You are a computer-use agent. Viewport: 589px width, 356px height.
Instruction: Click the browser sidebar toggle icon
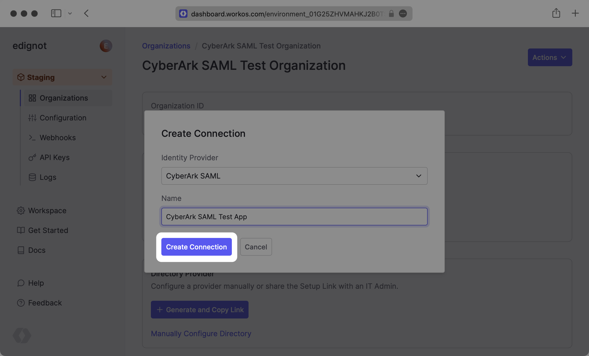pos(56,13)
